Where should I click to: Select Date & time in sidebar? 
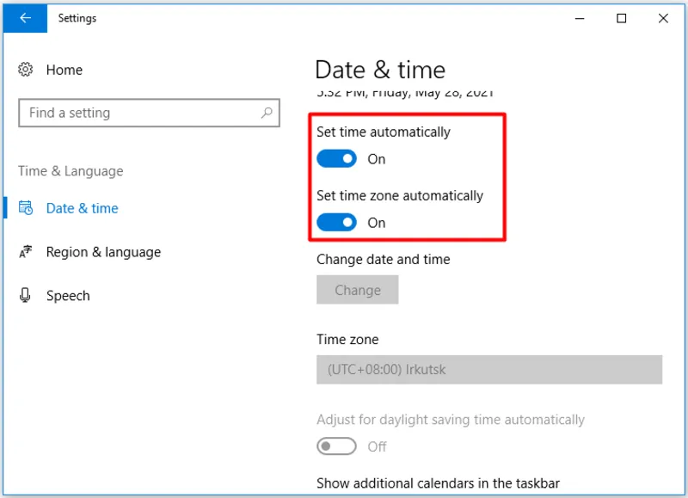click(x=82, y=208)
